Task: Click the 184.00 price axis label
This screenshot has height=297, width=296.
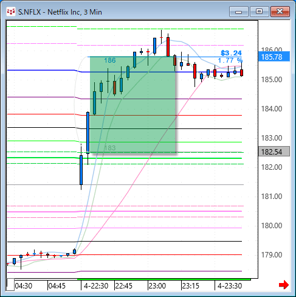Action: coord(272,109)
